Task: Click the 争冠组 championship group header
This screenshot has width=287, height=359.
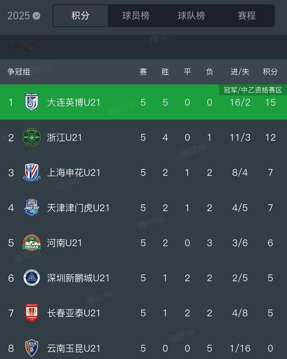Action: pos(19,72)
